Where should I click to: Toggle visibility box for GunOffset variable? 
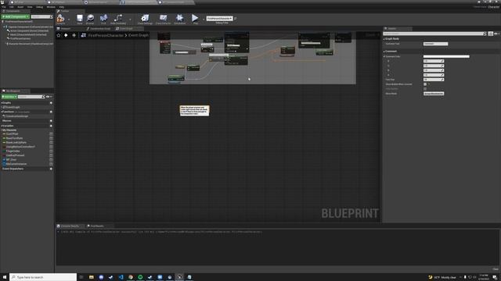pos(51,134)
